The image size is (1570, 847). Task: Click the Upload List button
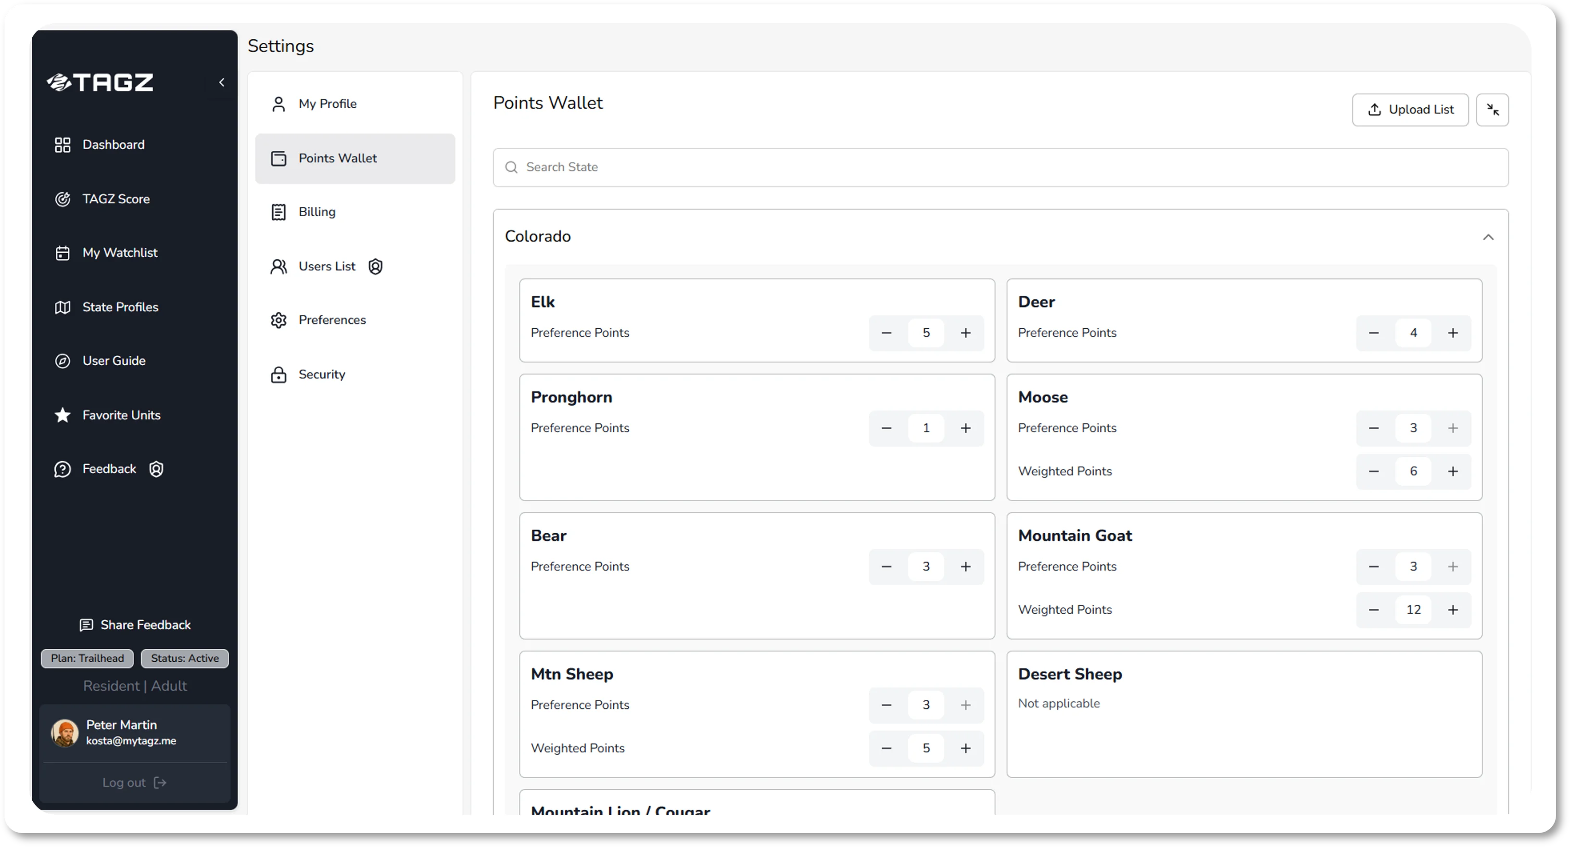pos(1410,110)
